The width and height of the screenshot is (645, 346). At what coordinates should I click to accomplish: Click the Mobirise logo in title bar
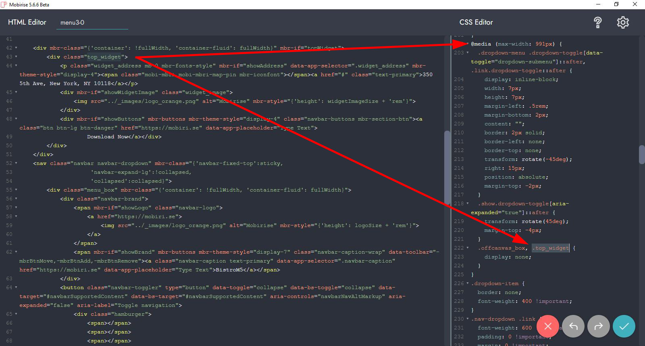pos(4,4)
